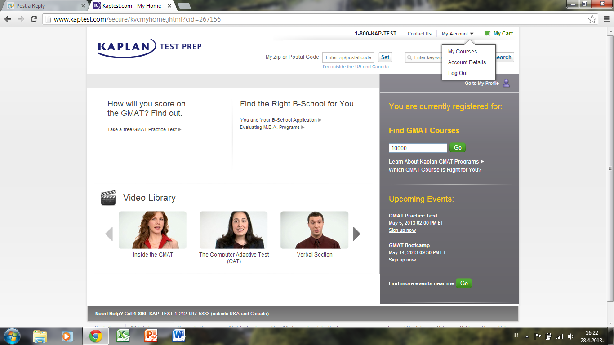Image resolution: width=614 pixels, height=345 pixels.
Task: Click I'm outside the US and Canada
Action: [356, 67]
